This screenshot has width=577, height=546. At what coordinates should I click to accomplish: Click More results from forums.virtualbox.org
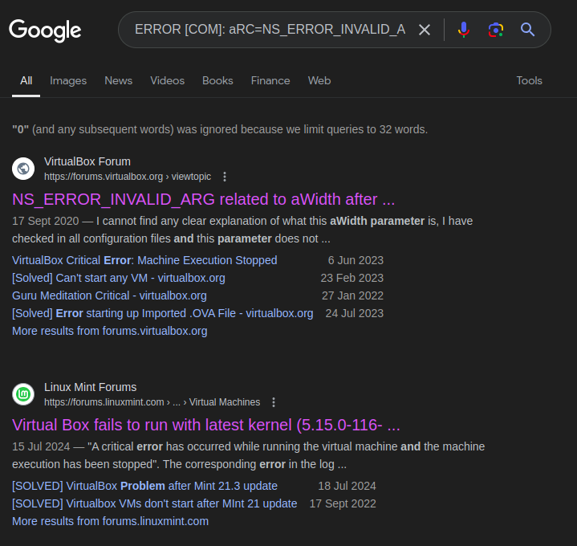[109, 331]
